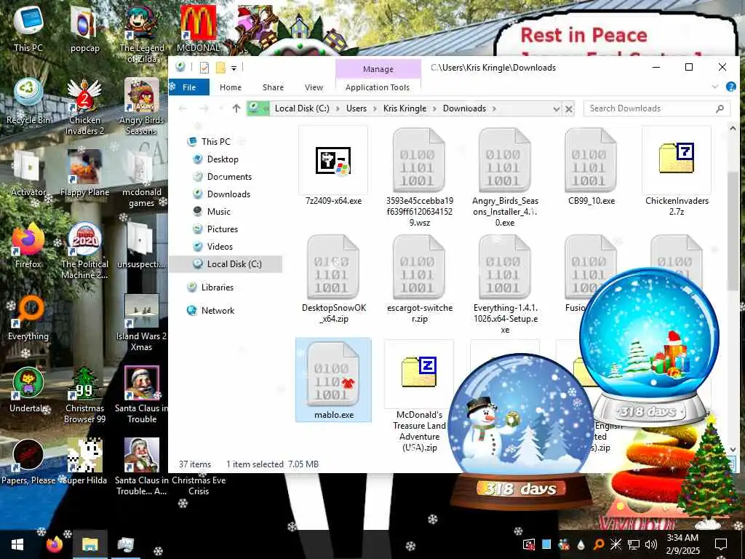Select Chicken Invaders 2 desktop shortcut
Image resolution: width=745 pixels, height=559 pixels.
click(84, 106)
